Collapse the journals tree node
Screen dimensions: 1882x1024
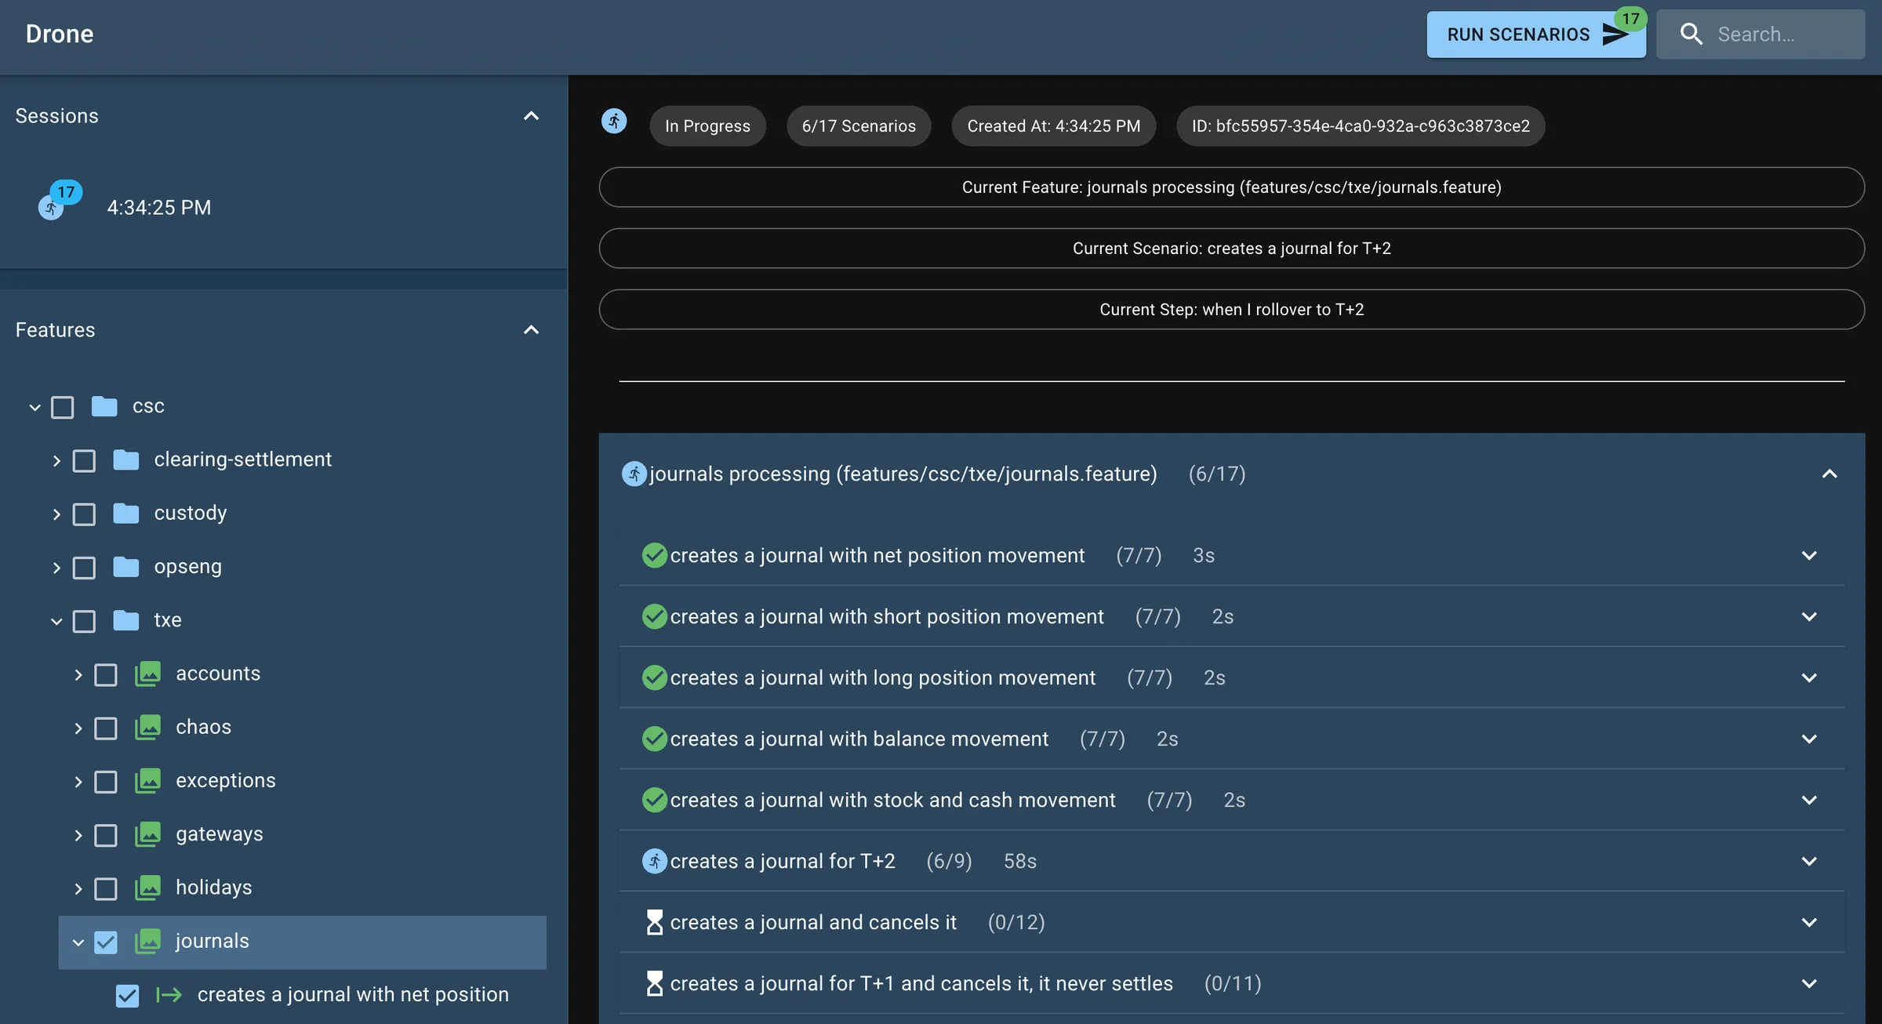click(78, 942)
